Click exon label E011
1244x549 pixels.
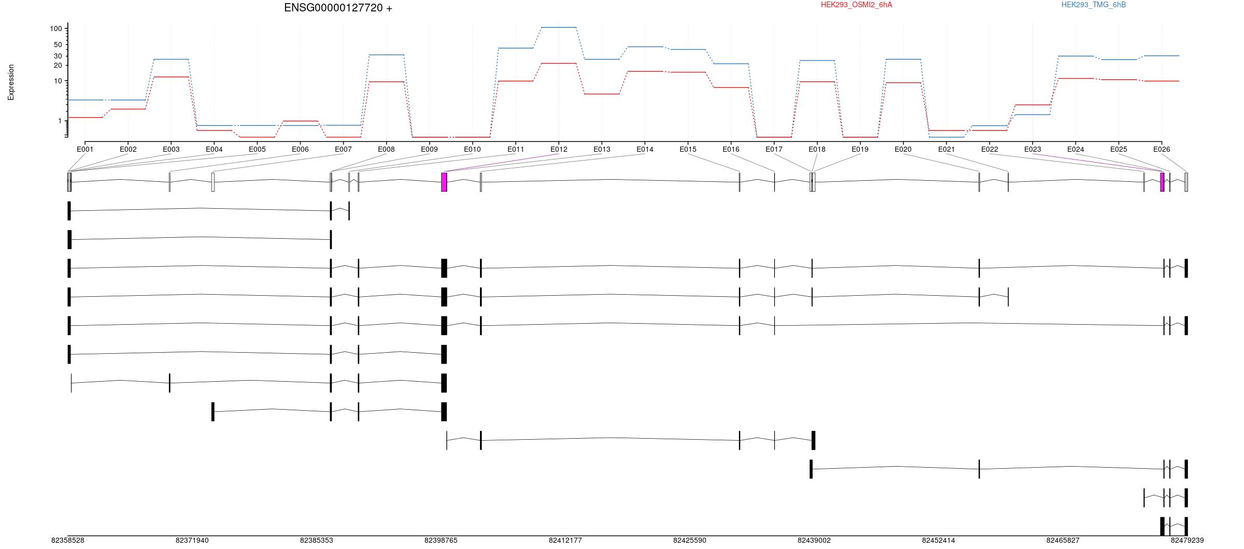coord(516,150)
